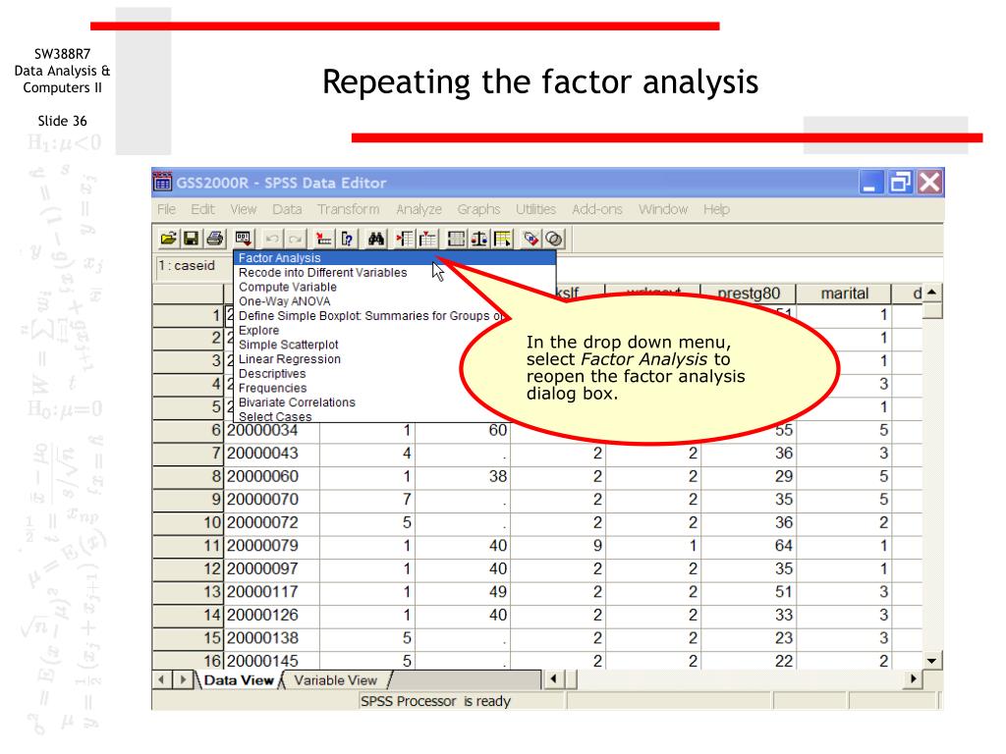Screen dimensions: 1006x754
Task: Click the Insert Variable icon
Action: 427,240
